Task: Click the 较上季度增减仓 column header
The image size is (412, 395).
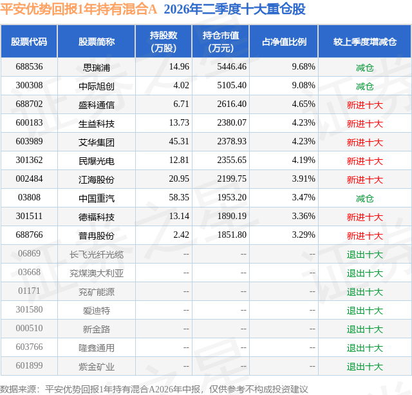Action: click(x=365, y=41)
